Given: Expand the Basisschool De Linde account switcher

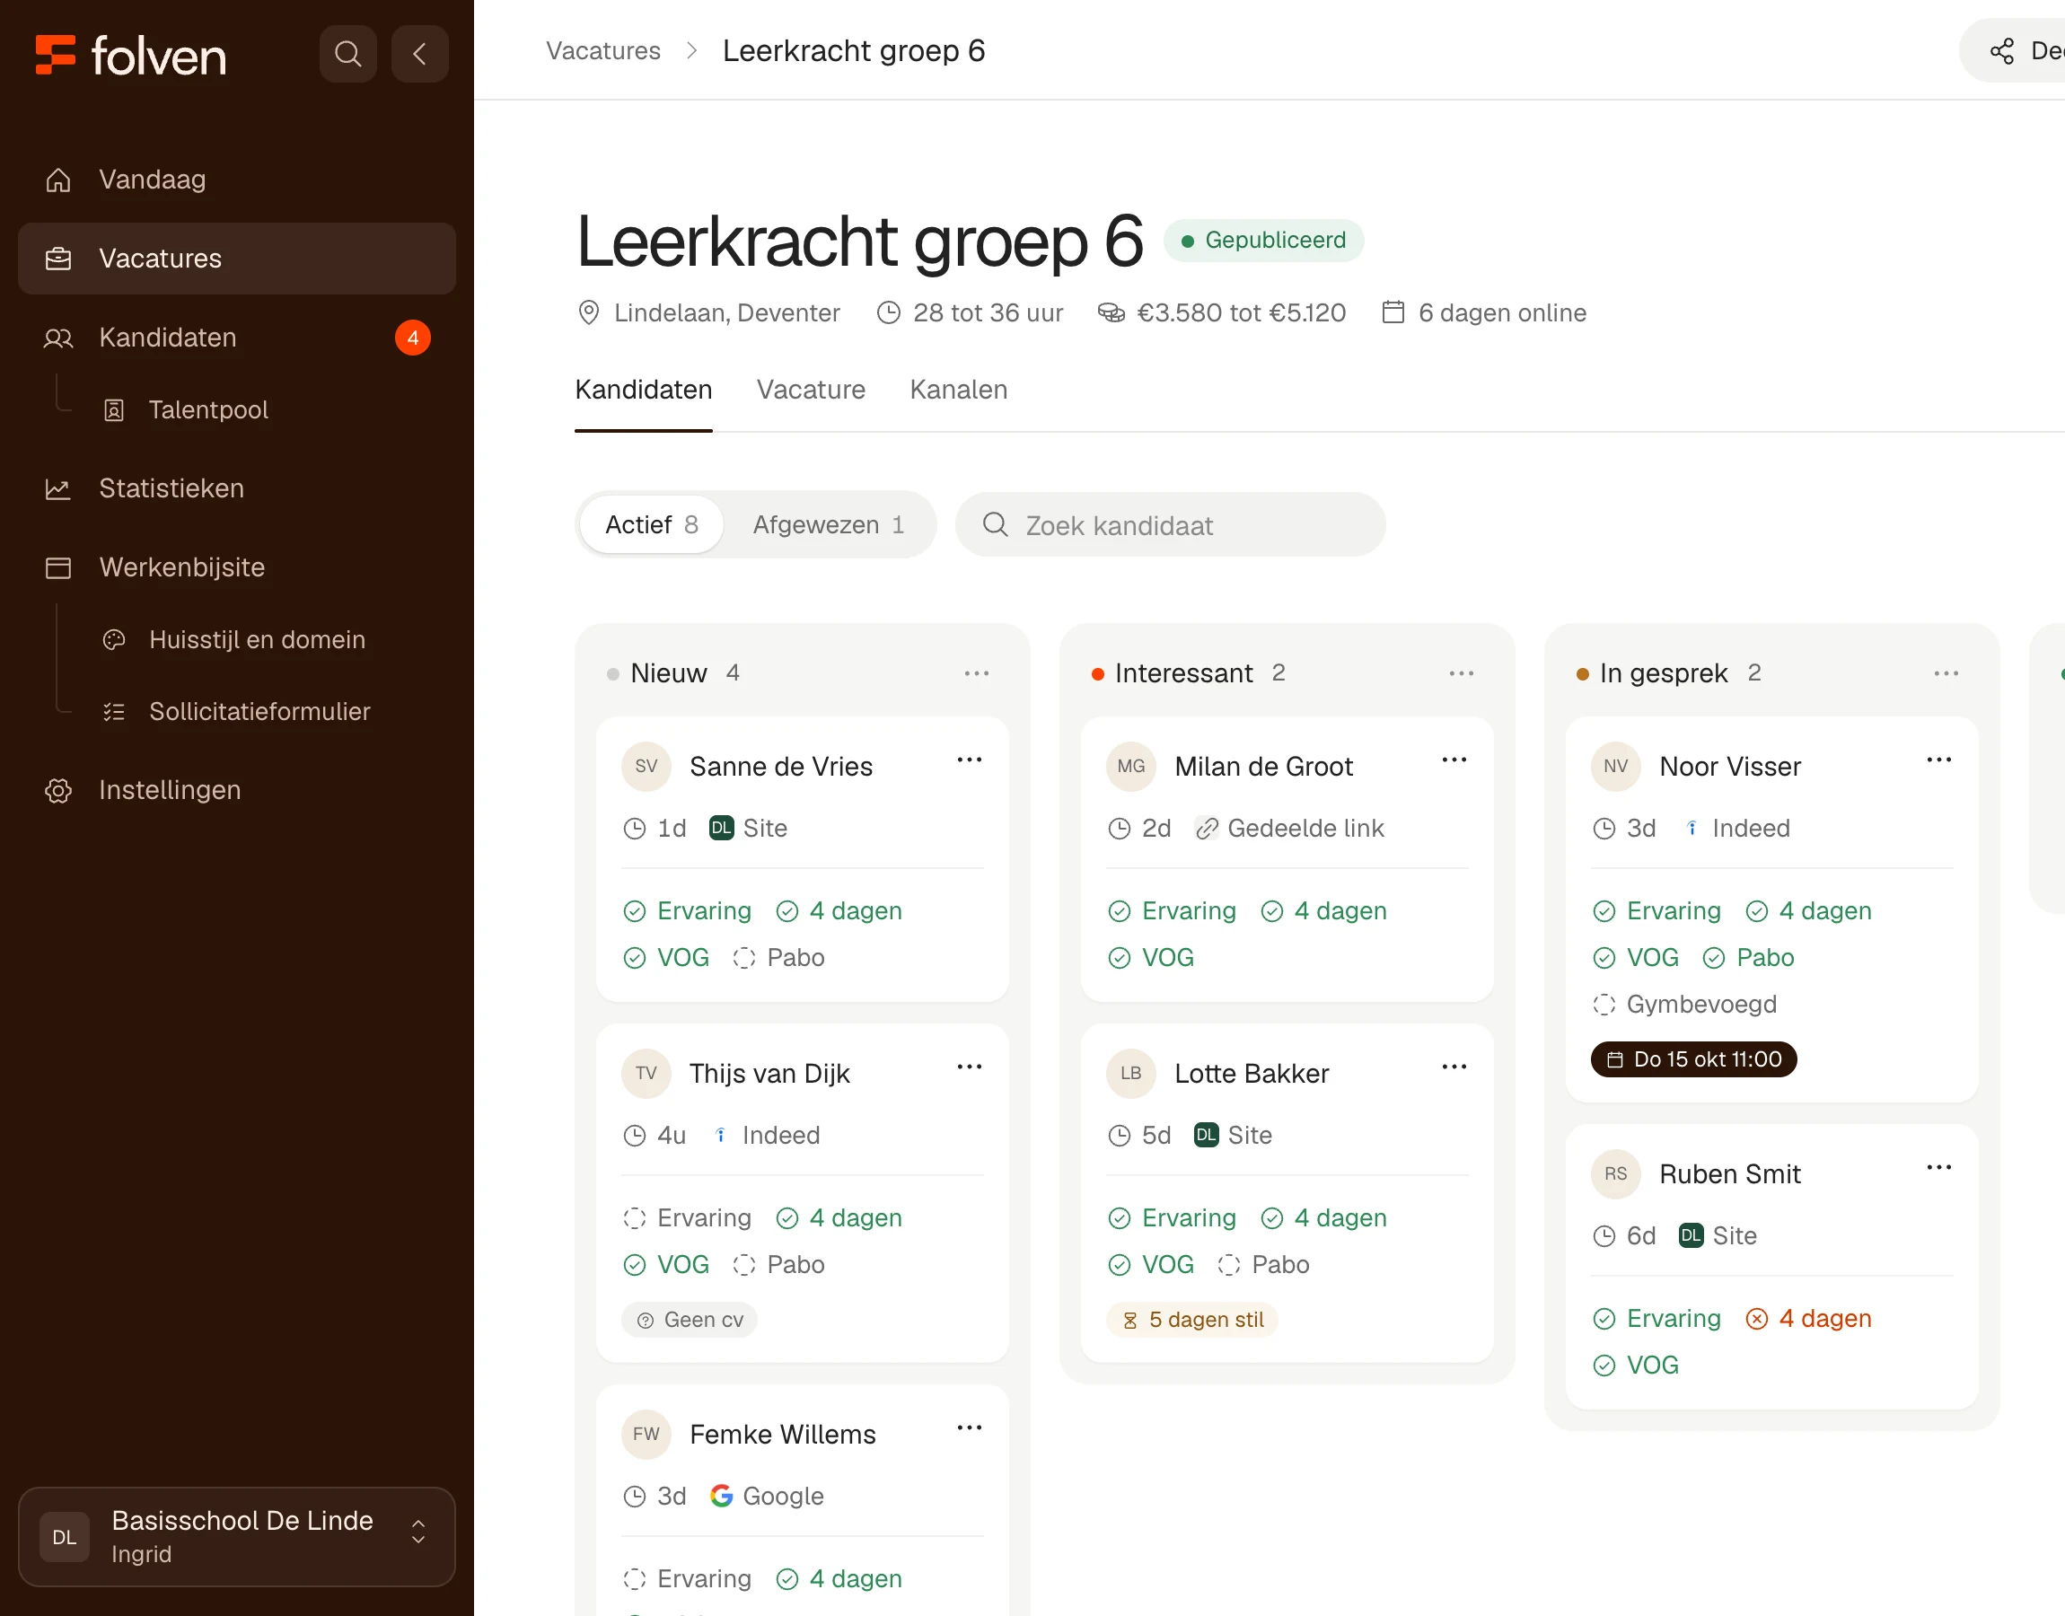Looking at the screenshot, I should [236, 1536].
